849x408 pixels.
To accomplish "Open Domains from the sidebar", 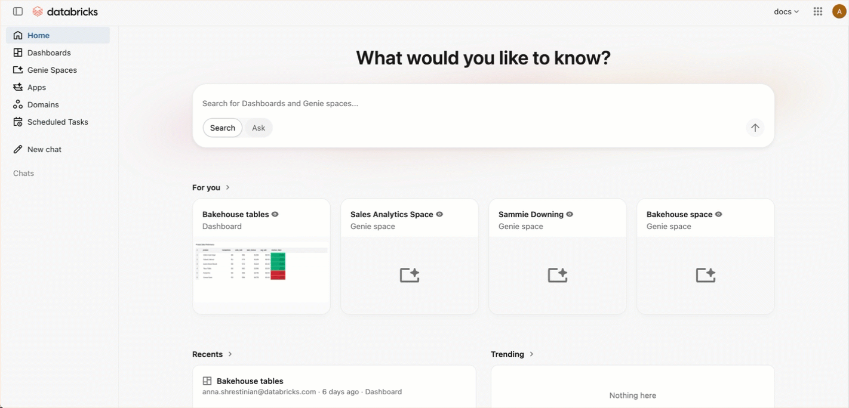I will 58,104.
